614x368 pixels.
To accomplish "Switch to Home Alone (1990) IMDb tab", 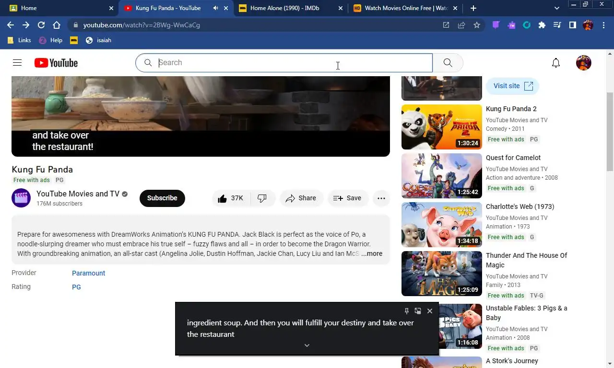I will point(290,8).
